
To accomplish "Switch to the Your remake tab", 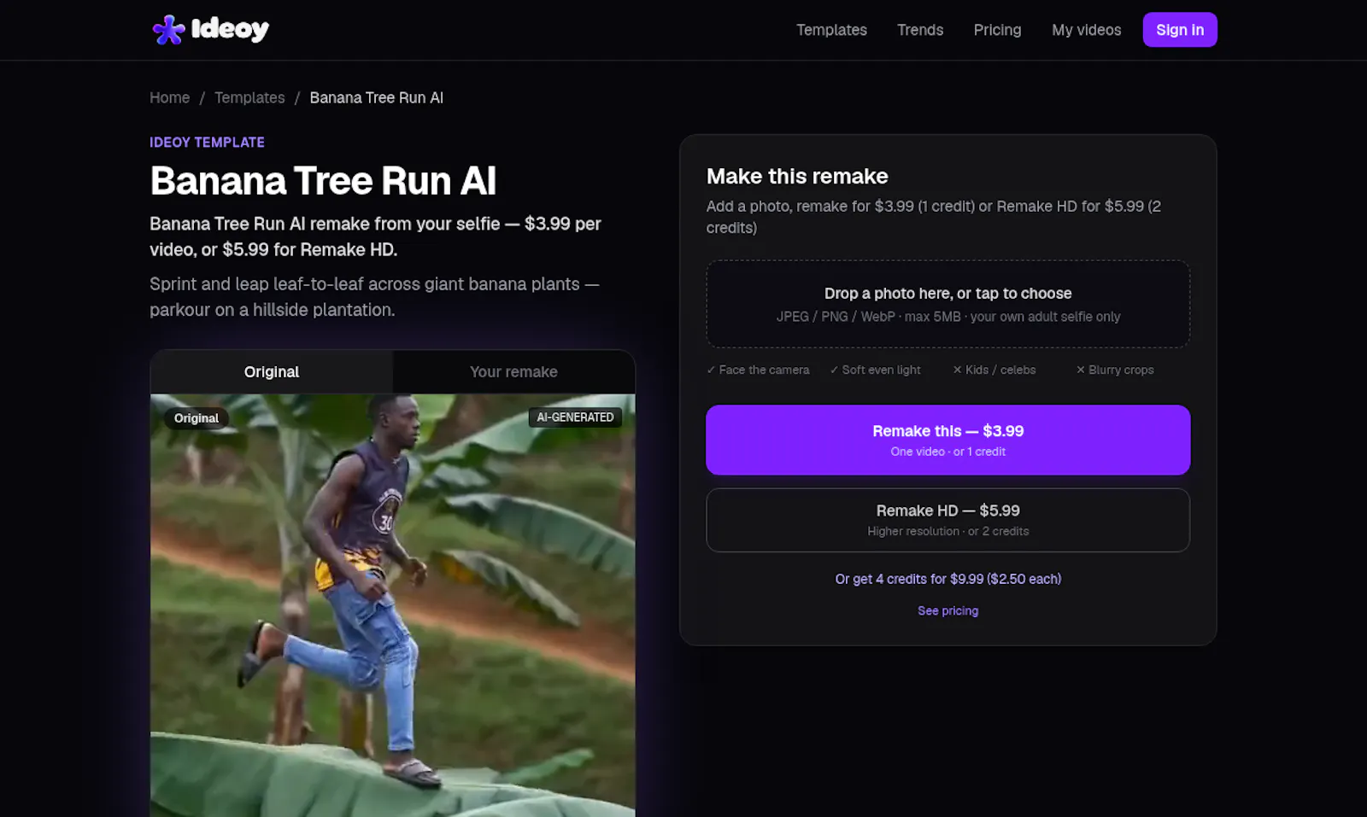I will click(x=513, y=371).
